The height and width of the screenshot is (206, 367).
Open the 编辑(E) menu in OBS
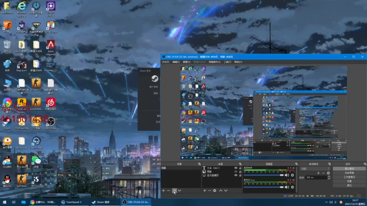click(x=176, y=62)
